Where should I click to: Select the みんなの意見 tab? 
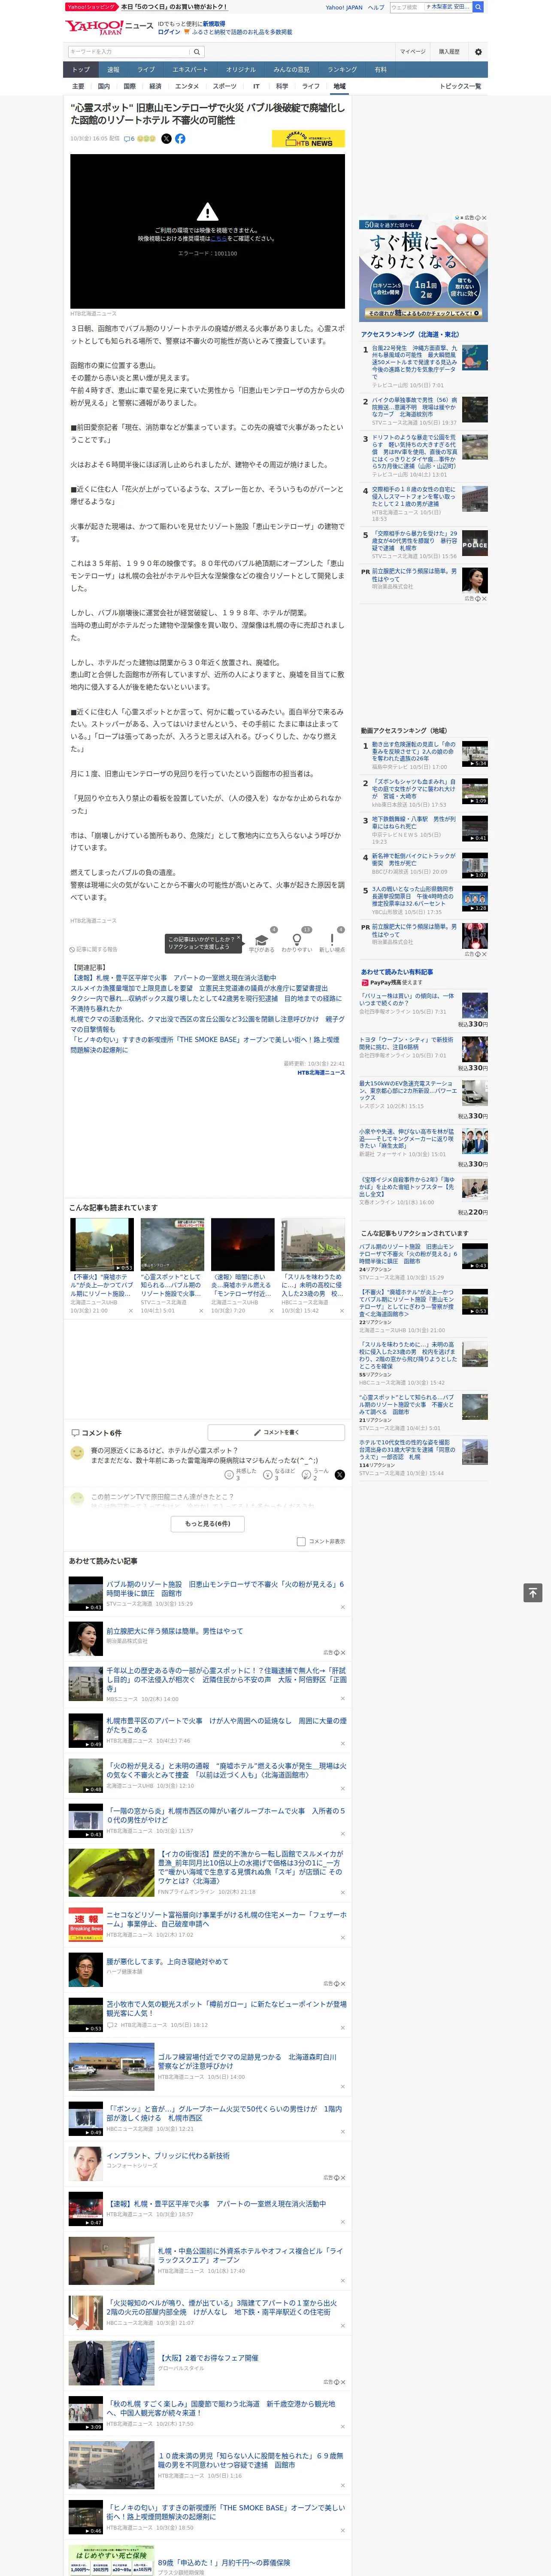[292, 70]
